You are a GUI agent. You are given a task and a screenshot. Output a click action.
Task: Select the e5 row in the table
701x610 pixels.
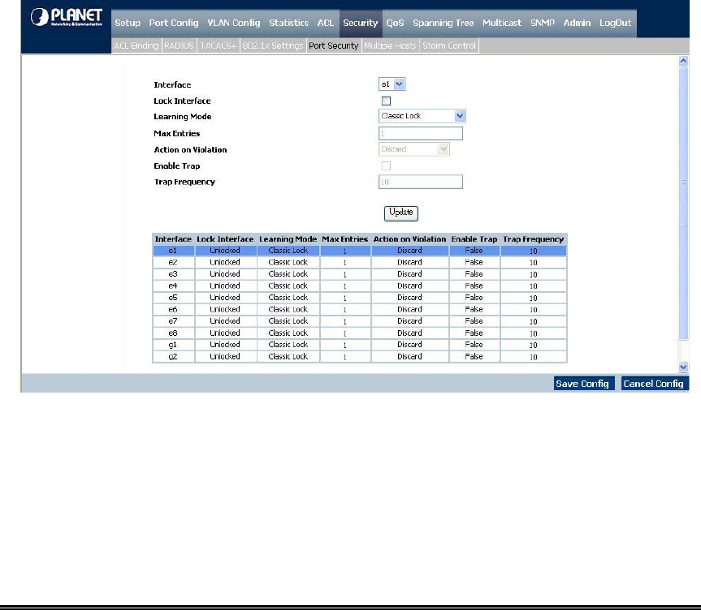click(x=359, y=298)
